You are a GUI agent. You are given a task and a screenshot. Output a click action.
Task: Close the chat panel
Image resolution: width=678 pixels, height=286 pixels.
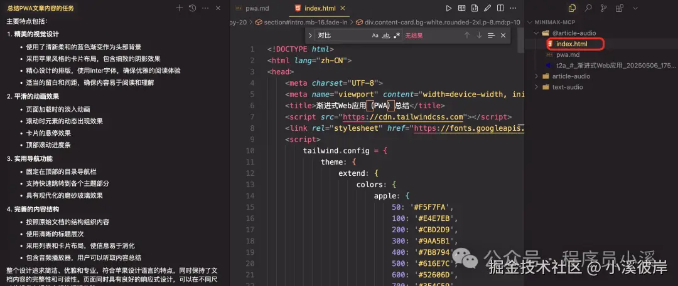pyautogui.click(x=218, y=8)
